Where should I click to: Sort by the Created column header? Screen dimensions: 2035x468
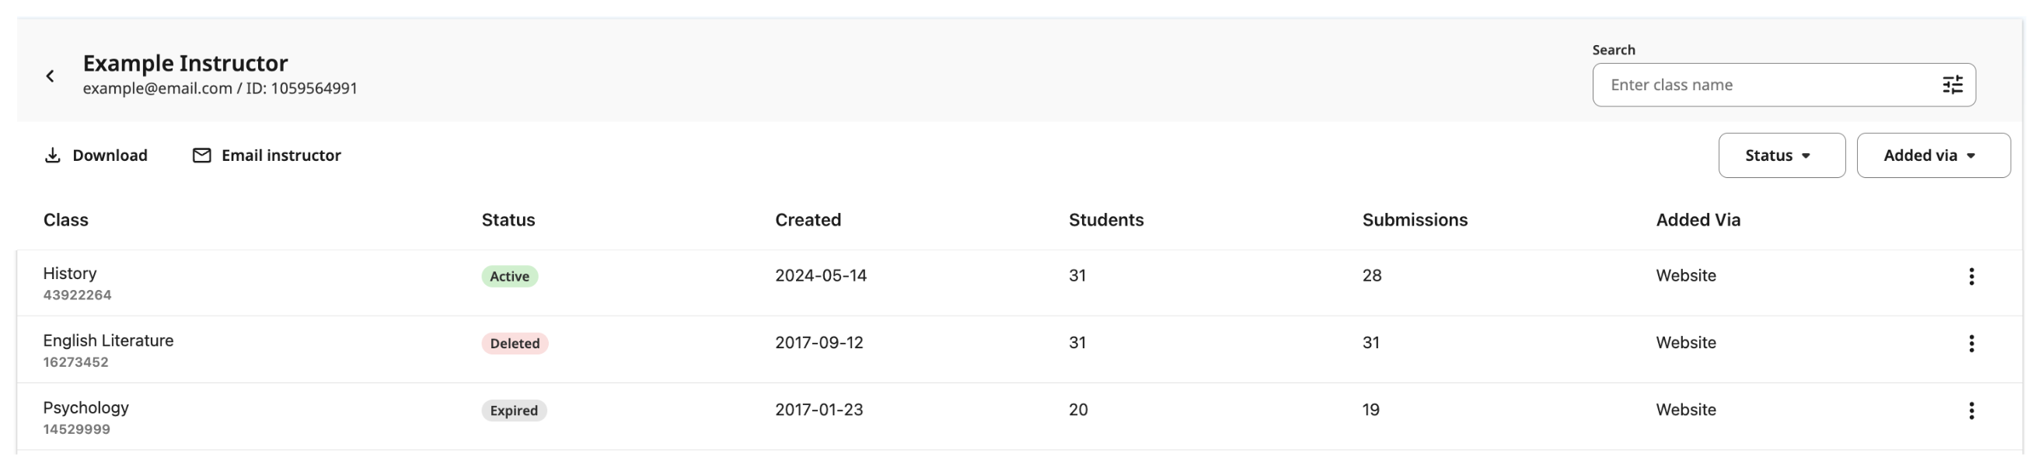[x=808, y=220]
